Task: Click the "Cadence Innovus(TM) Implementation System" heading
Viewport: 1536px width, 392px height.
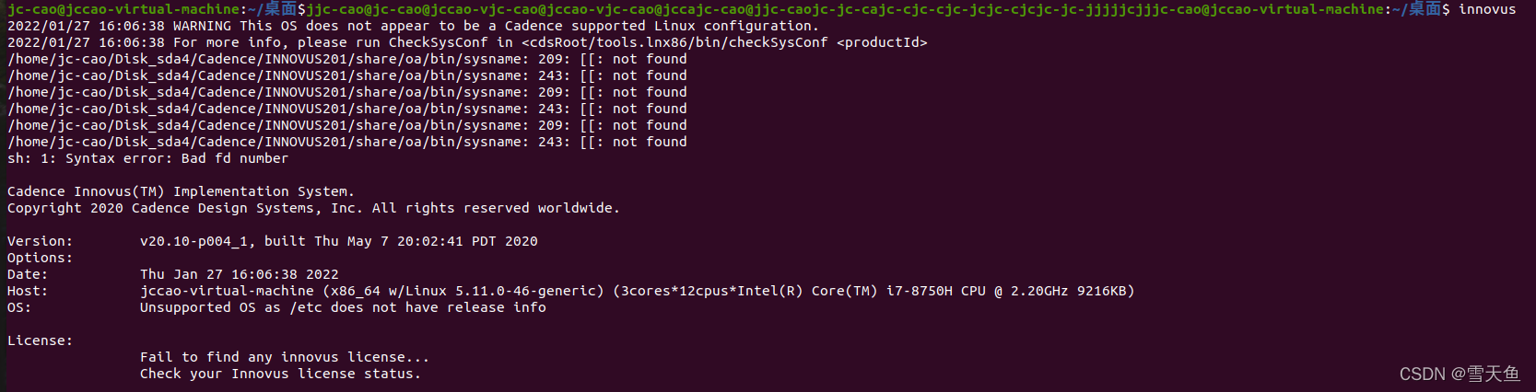Action: [181, 191]
